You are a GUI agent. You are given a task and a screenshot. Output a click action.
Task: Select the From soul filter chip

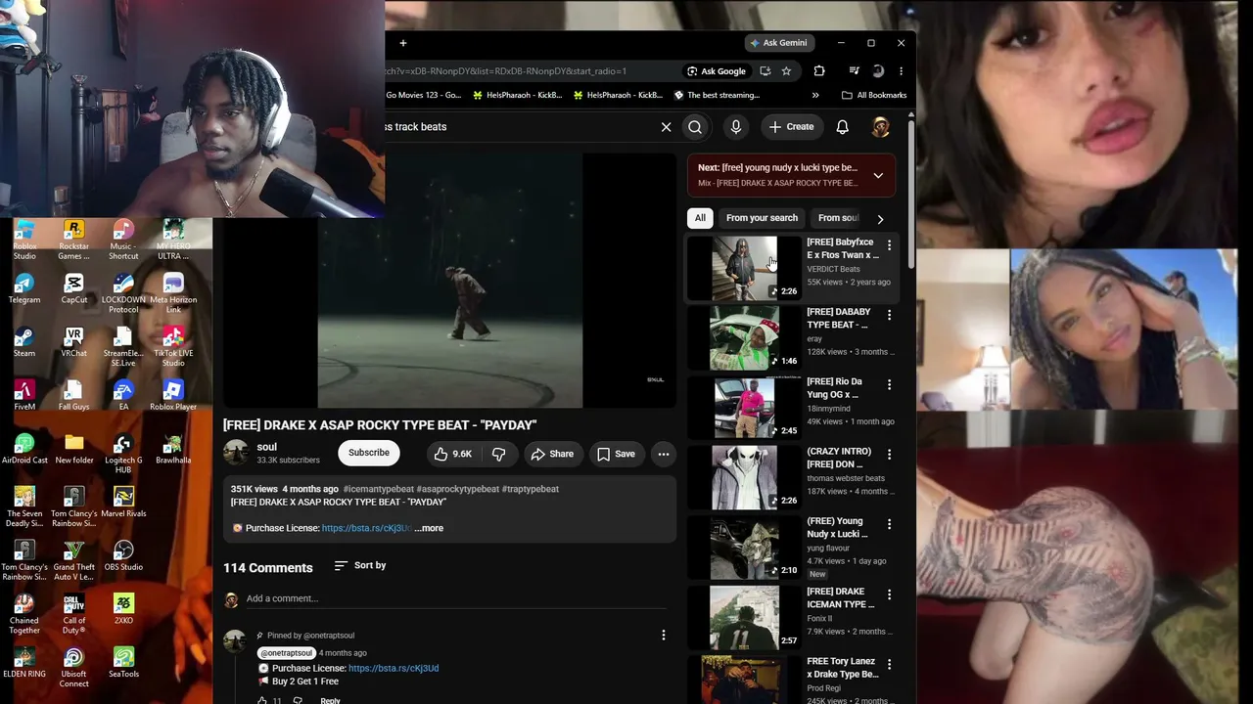838,218
